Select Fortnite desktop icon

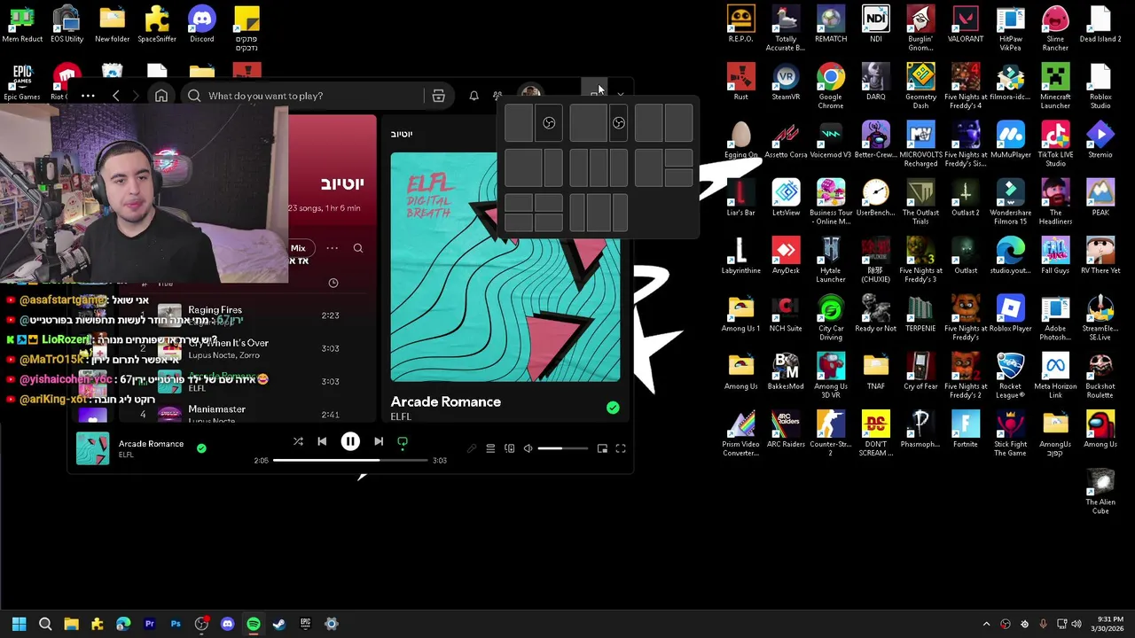pyautogui.click(x=965, y=430)
